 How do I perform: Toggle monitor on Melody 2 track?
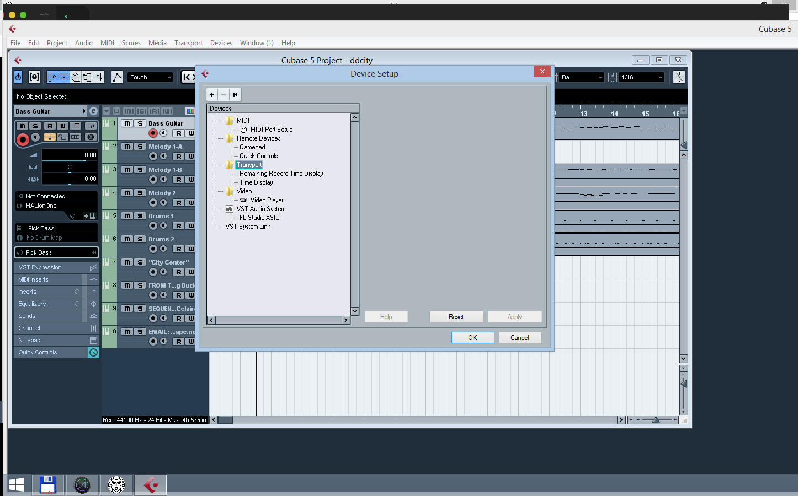[163, 203]
